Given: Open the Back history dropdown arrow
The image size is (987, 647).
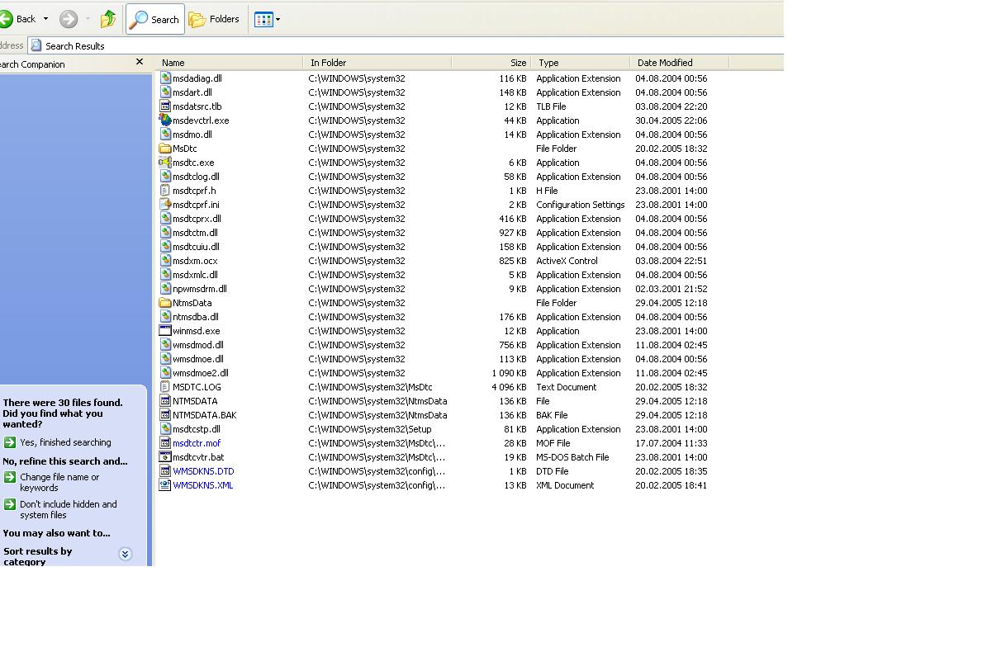Looking at the screenshot, I should coord(45,20).
